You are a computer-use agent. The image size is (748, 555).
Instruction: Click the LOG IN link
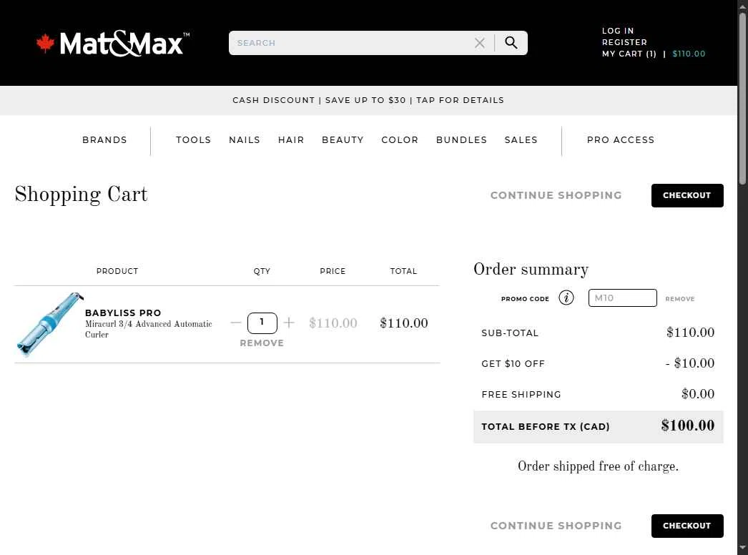[x=618, y=31]
